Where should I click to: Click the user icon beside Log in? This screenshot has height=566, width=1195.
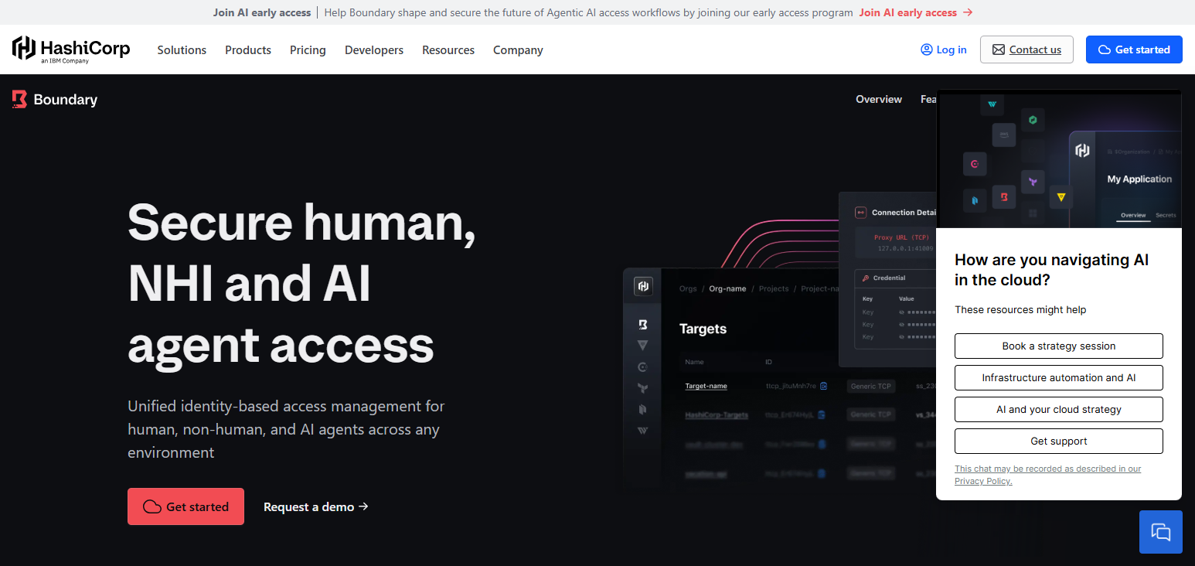point(926,49)
